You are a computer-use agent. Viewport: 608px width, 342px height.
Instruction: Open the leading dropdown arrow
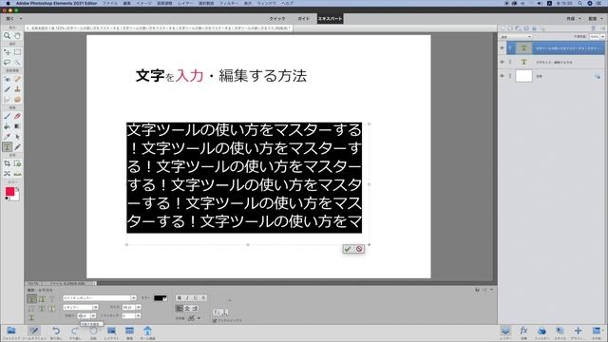click(x=93, y=316)
